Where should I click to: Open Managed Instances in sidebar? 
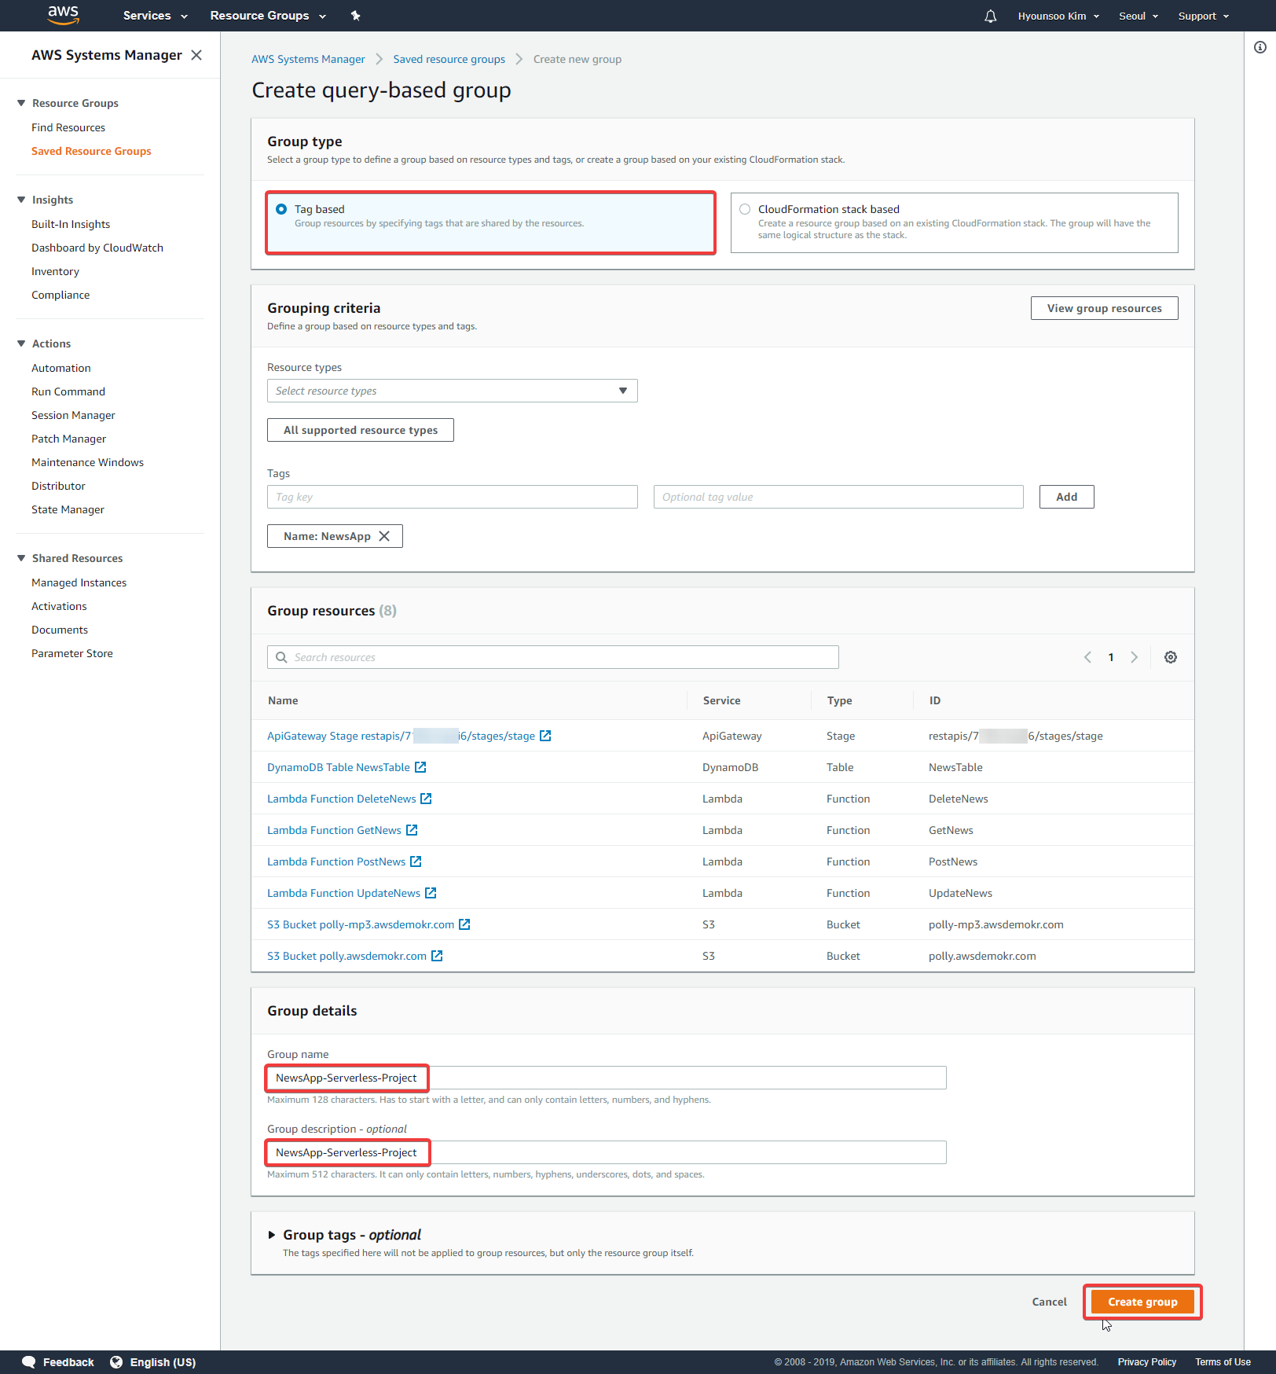tap(79, 582)
